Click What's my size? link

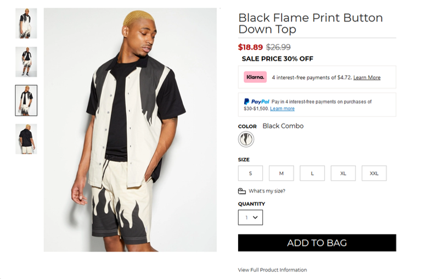coord(267,191)
